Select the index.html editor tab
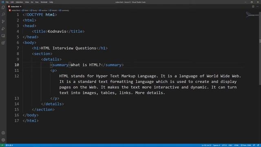 pyautogui.click(x=15, y=7)
